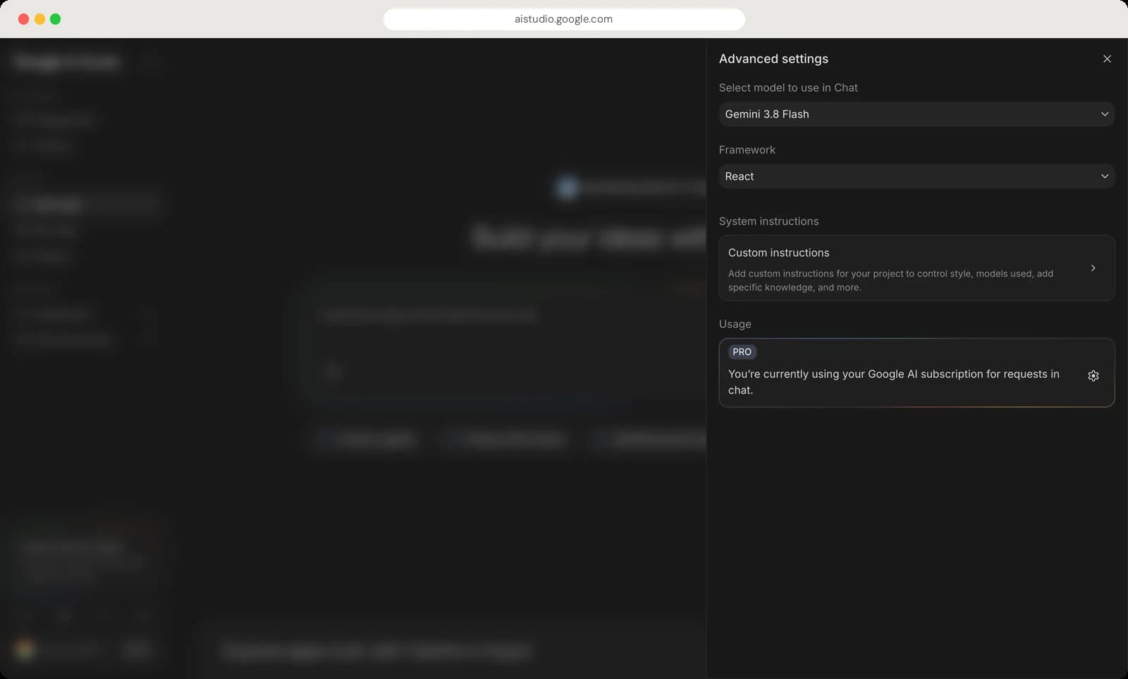Click the "System instructions" label
This screenshot has width=1128, height=679.
tap(768, 221)
